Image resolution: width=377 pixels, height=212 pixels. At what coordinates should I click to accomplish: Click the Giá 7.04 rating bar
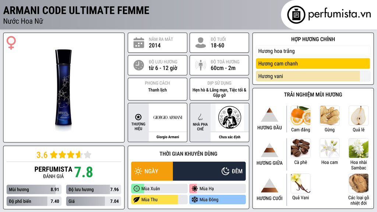94,201
